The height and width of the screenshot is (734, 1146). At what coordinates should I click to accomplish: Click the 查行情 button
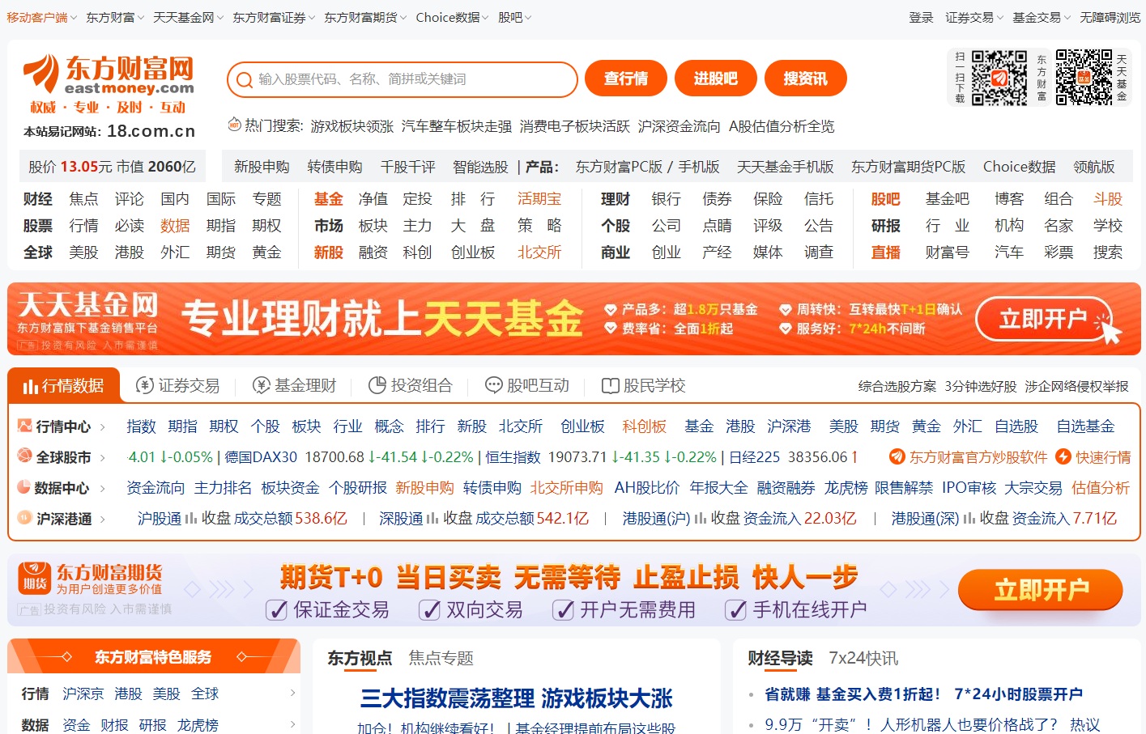(626, 78)
